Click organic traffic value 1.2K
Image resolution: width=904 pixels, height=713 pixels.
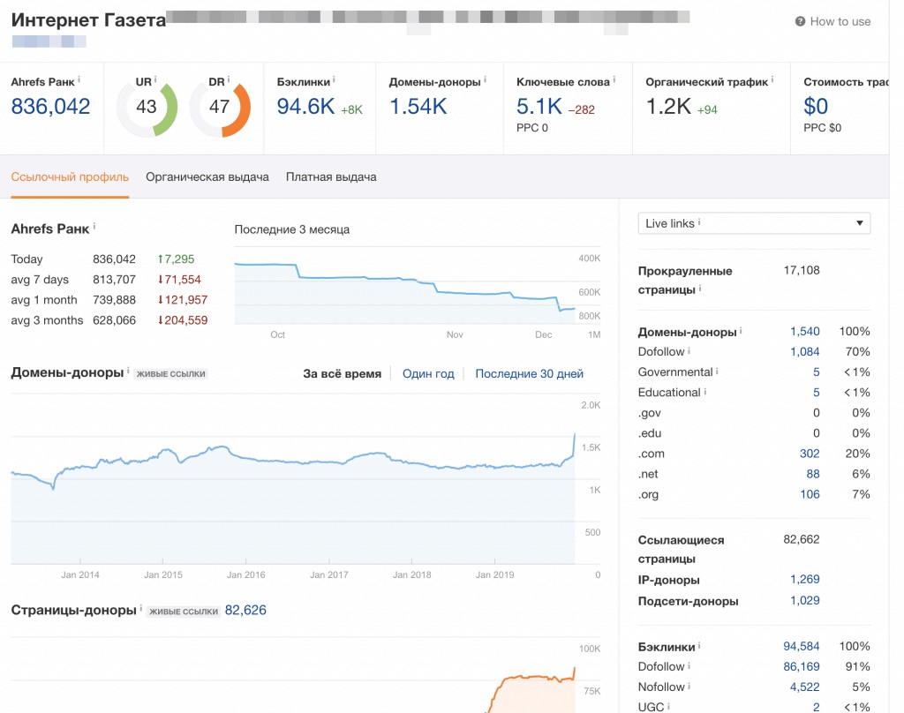[x=668, y=106]
